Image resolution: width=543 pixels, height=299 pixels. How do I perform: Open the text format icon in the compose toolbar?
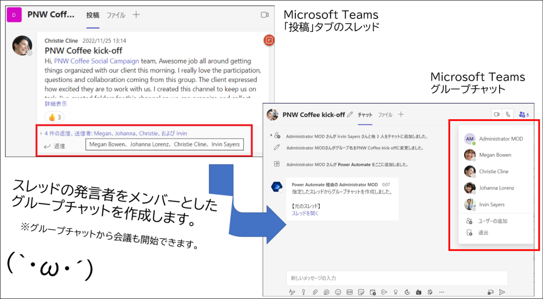coord(292,292)
